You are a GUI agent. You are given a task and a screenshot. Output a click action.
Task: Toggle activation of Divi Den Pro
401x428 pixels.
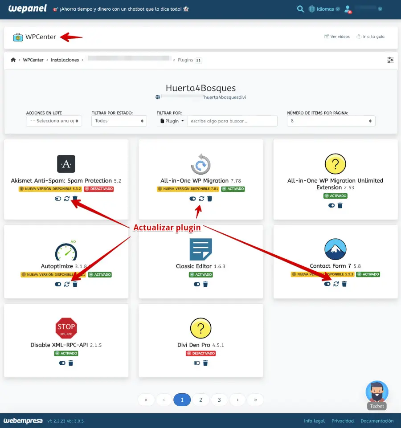pos(197,363)
